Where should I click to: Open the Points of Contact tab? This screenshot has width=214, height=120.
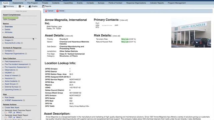tap(115, 3)
